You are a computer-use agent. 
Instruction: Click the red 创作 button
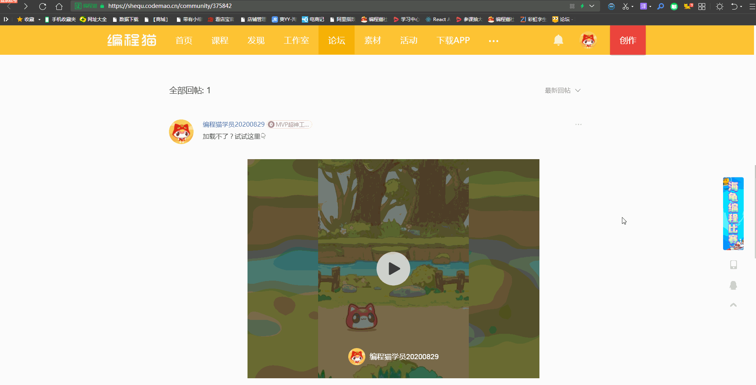tap(628, 40)
